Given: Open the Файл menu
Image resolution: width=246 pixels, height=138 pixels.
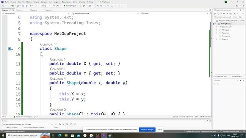Looking at the screenshot, I should click(7, 2).
